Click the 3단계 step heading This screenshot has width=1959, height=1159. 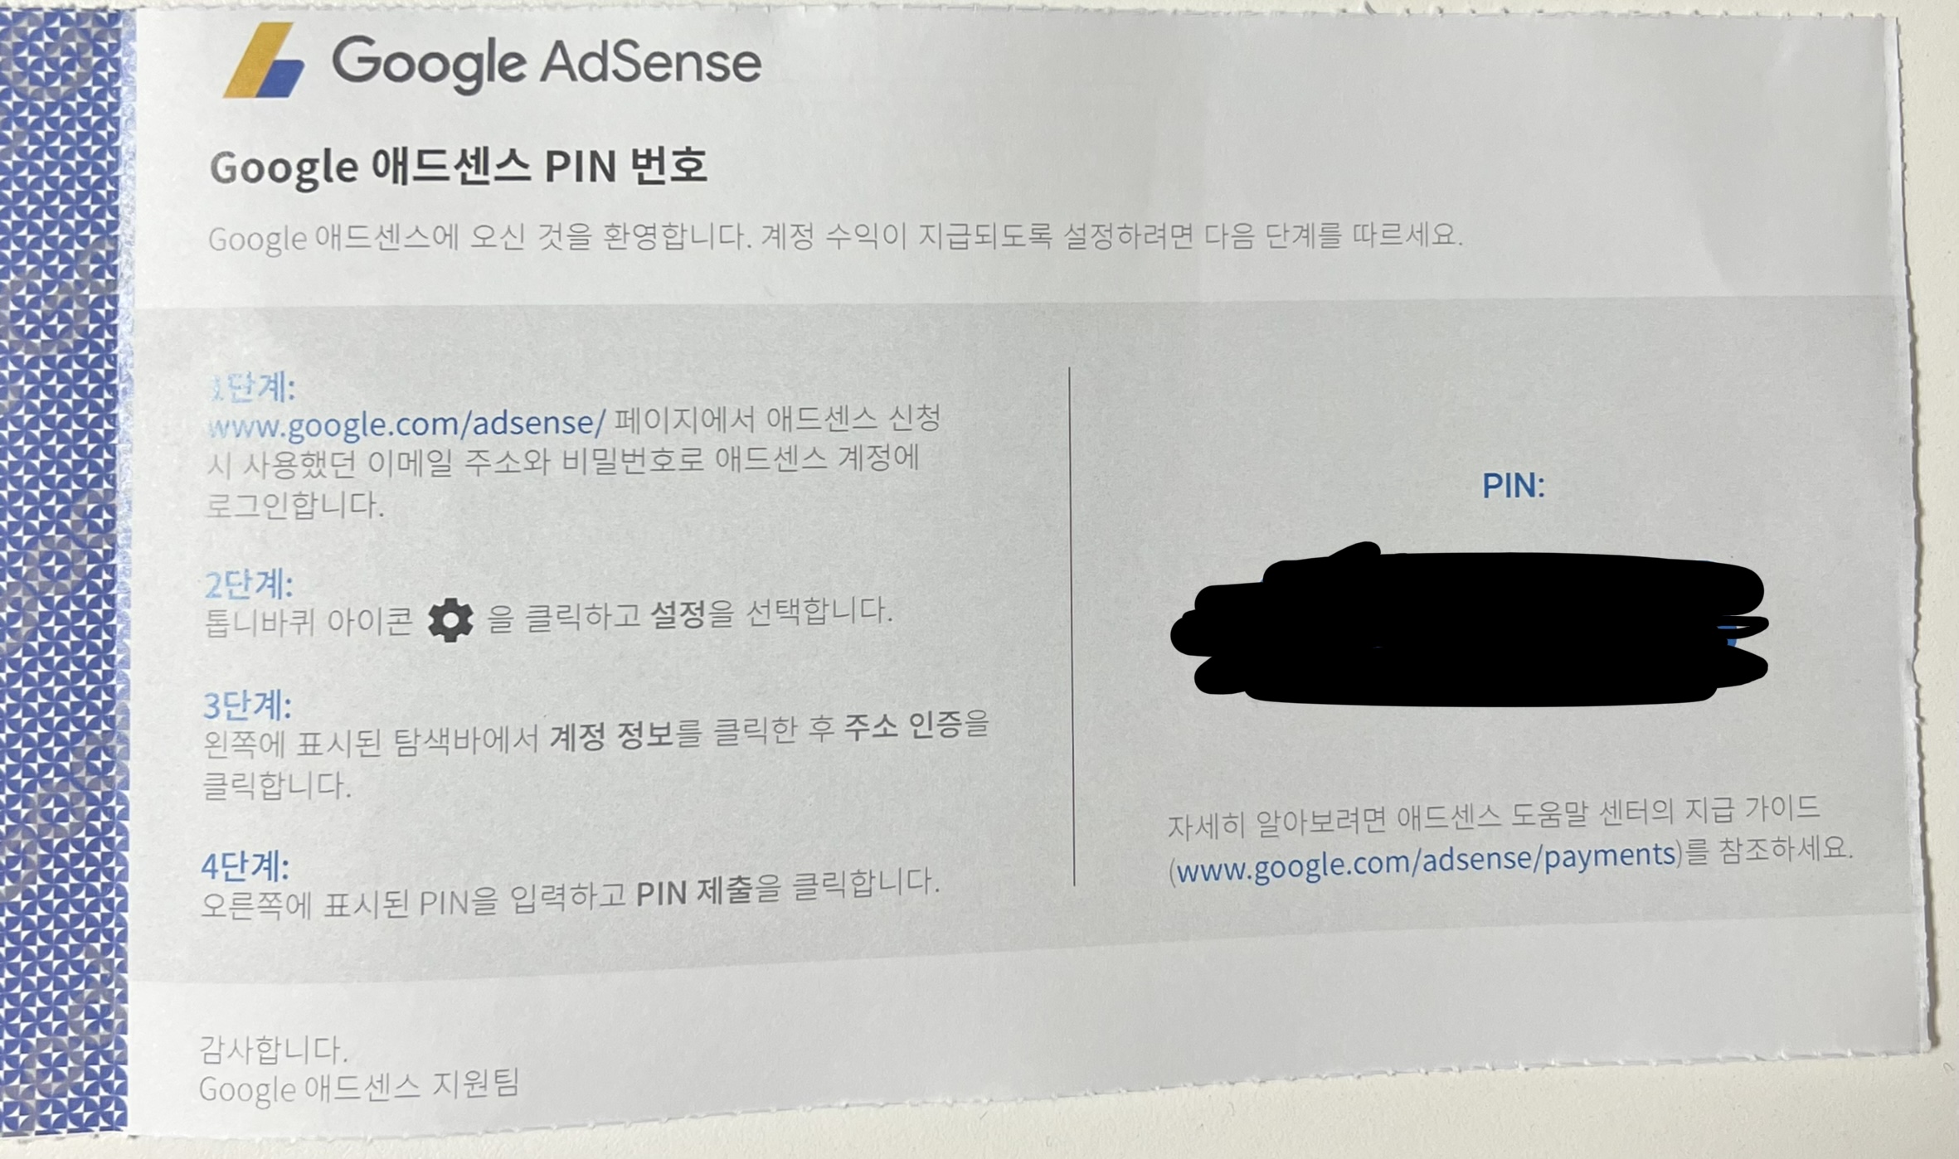tap(248, 706)
